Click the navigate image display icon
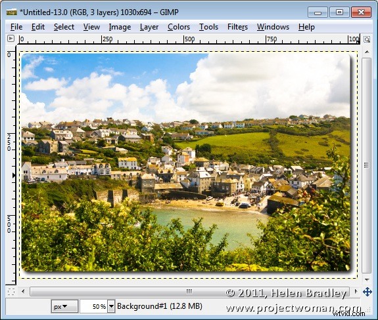This screenshot has height=320, width=378. (x=367, y=292)
